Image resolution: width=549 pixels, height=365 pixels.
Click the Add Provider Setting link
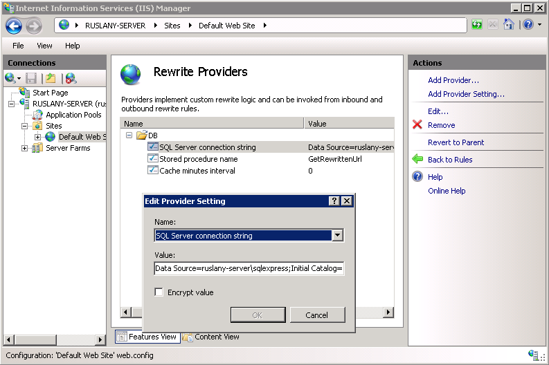tap(466, 94)
